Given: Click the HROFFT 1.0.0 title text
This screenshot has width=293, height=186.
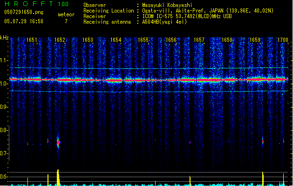Looking at the screenshot, I should [37, 4].
